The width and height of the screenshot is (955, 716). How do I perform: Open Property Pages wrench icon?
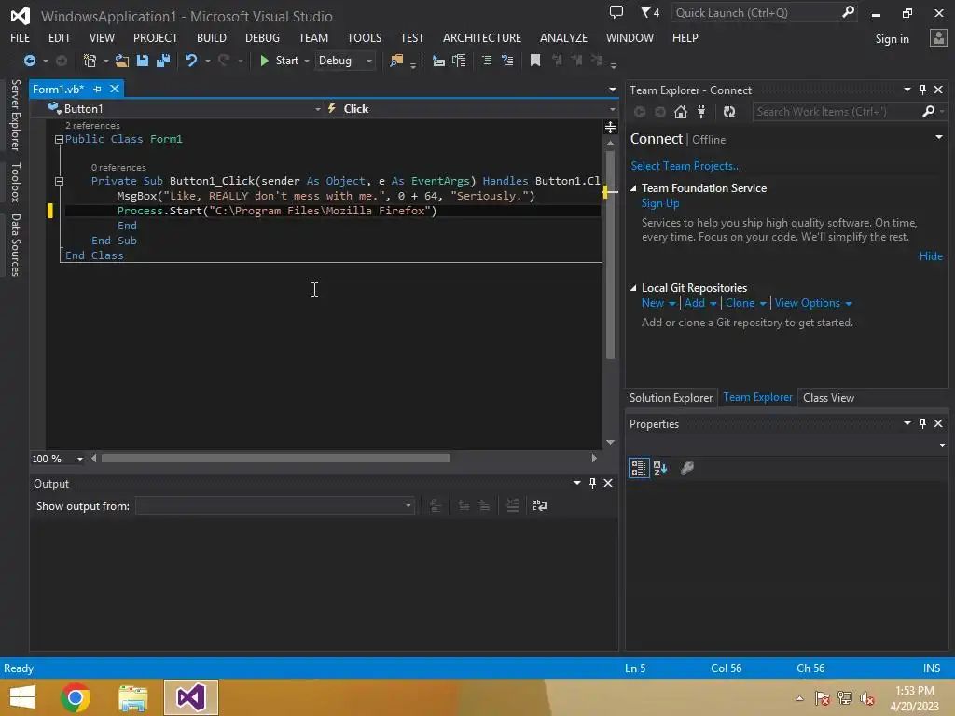click(x=687, y=468)
